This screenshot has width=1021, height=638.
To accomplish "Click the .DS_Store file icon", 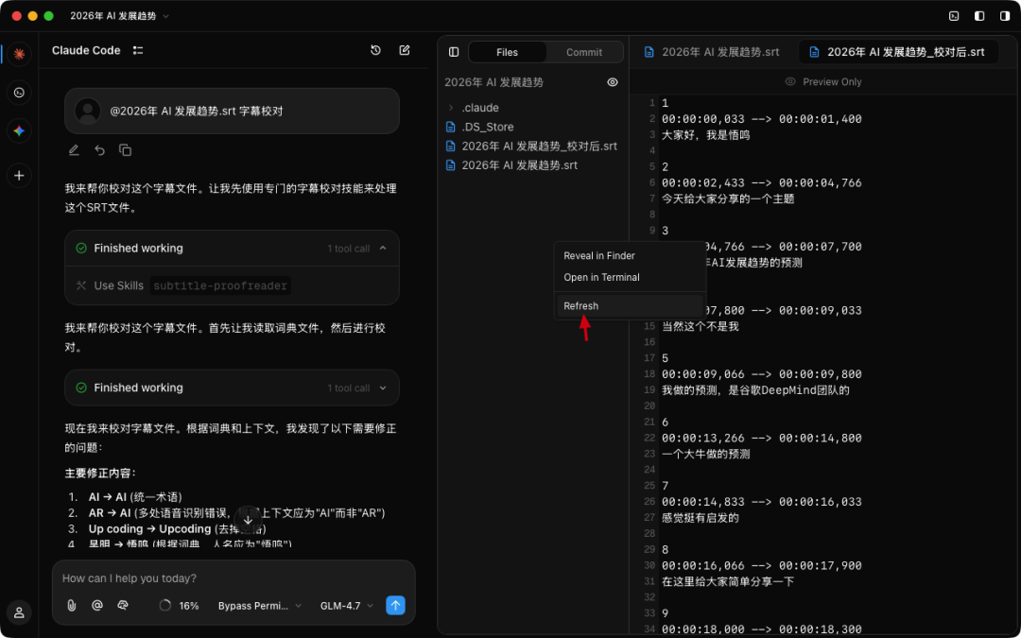I will click(x=451, y=127).
